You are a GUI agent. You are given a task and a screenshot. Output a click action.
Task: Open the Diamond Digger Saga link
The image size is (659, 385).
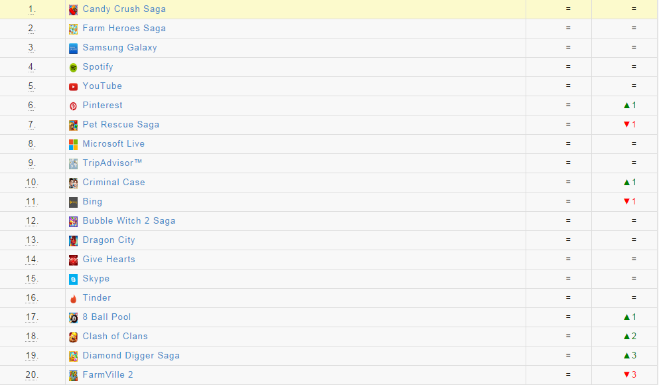131,356
